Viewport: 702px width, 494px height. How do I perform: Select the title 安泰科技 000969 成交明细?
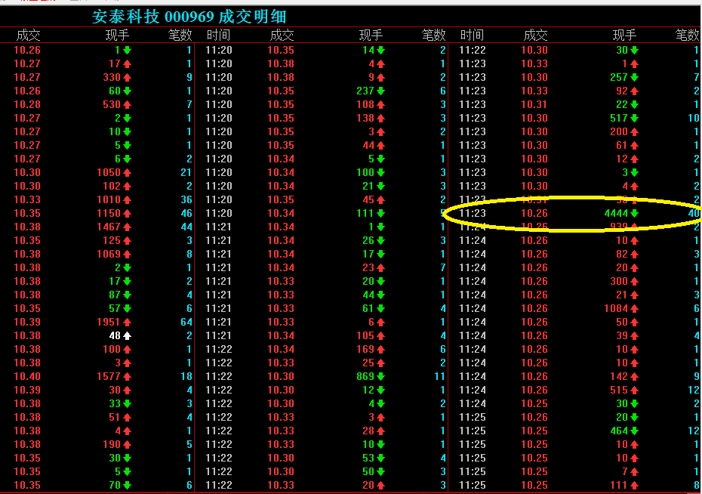coord(189,17)
